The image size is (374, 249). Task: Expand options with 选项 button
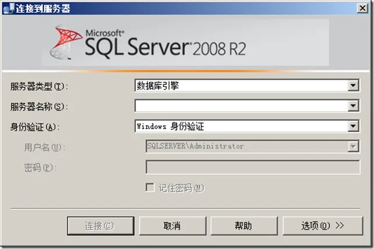click(323, 226)
